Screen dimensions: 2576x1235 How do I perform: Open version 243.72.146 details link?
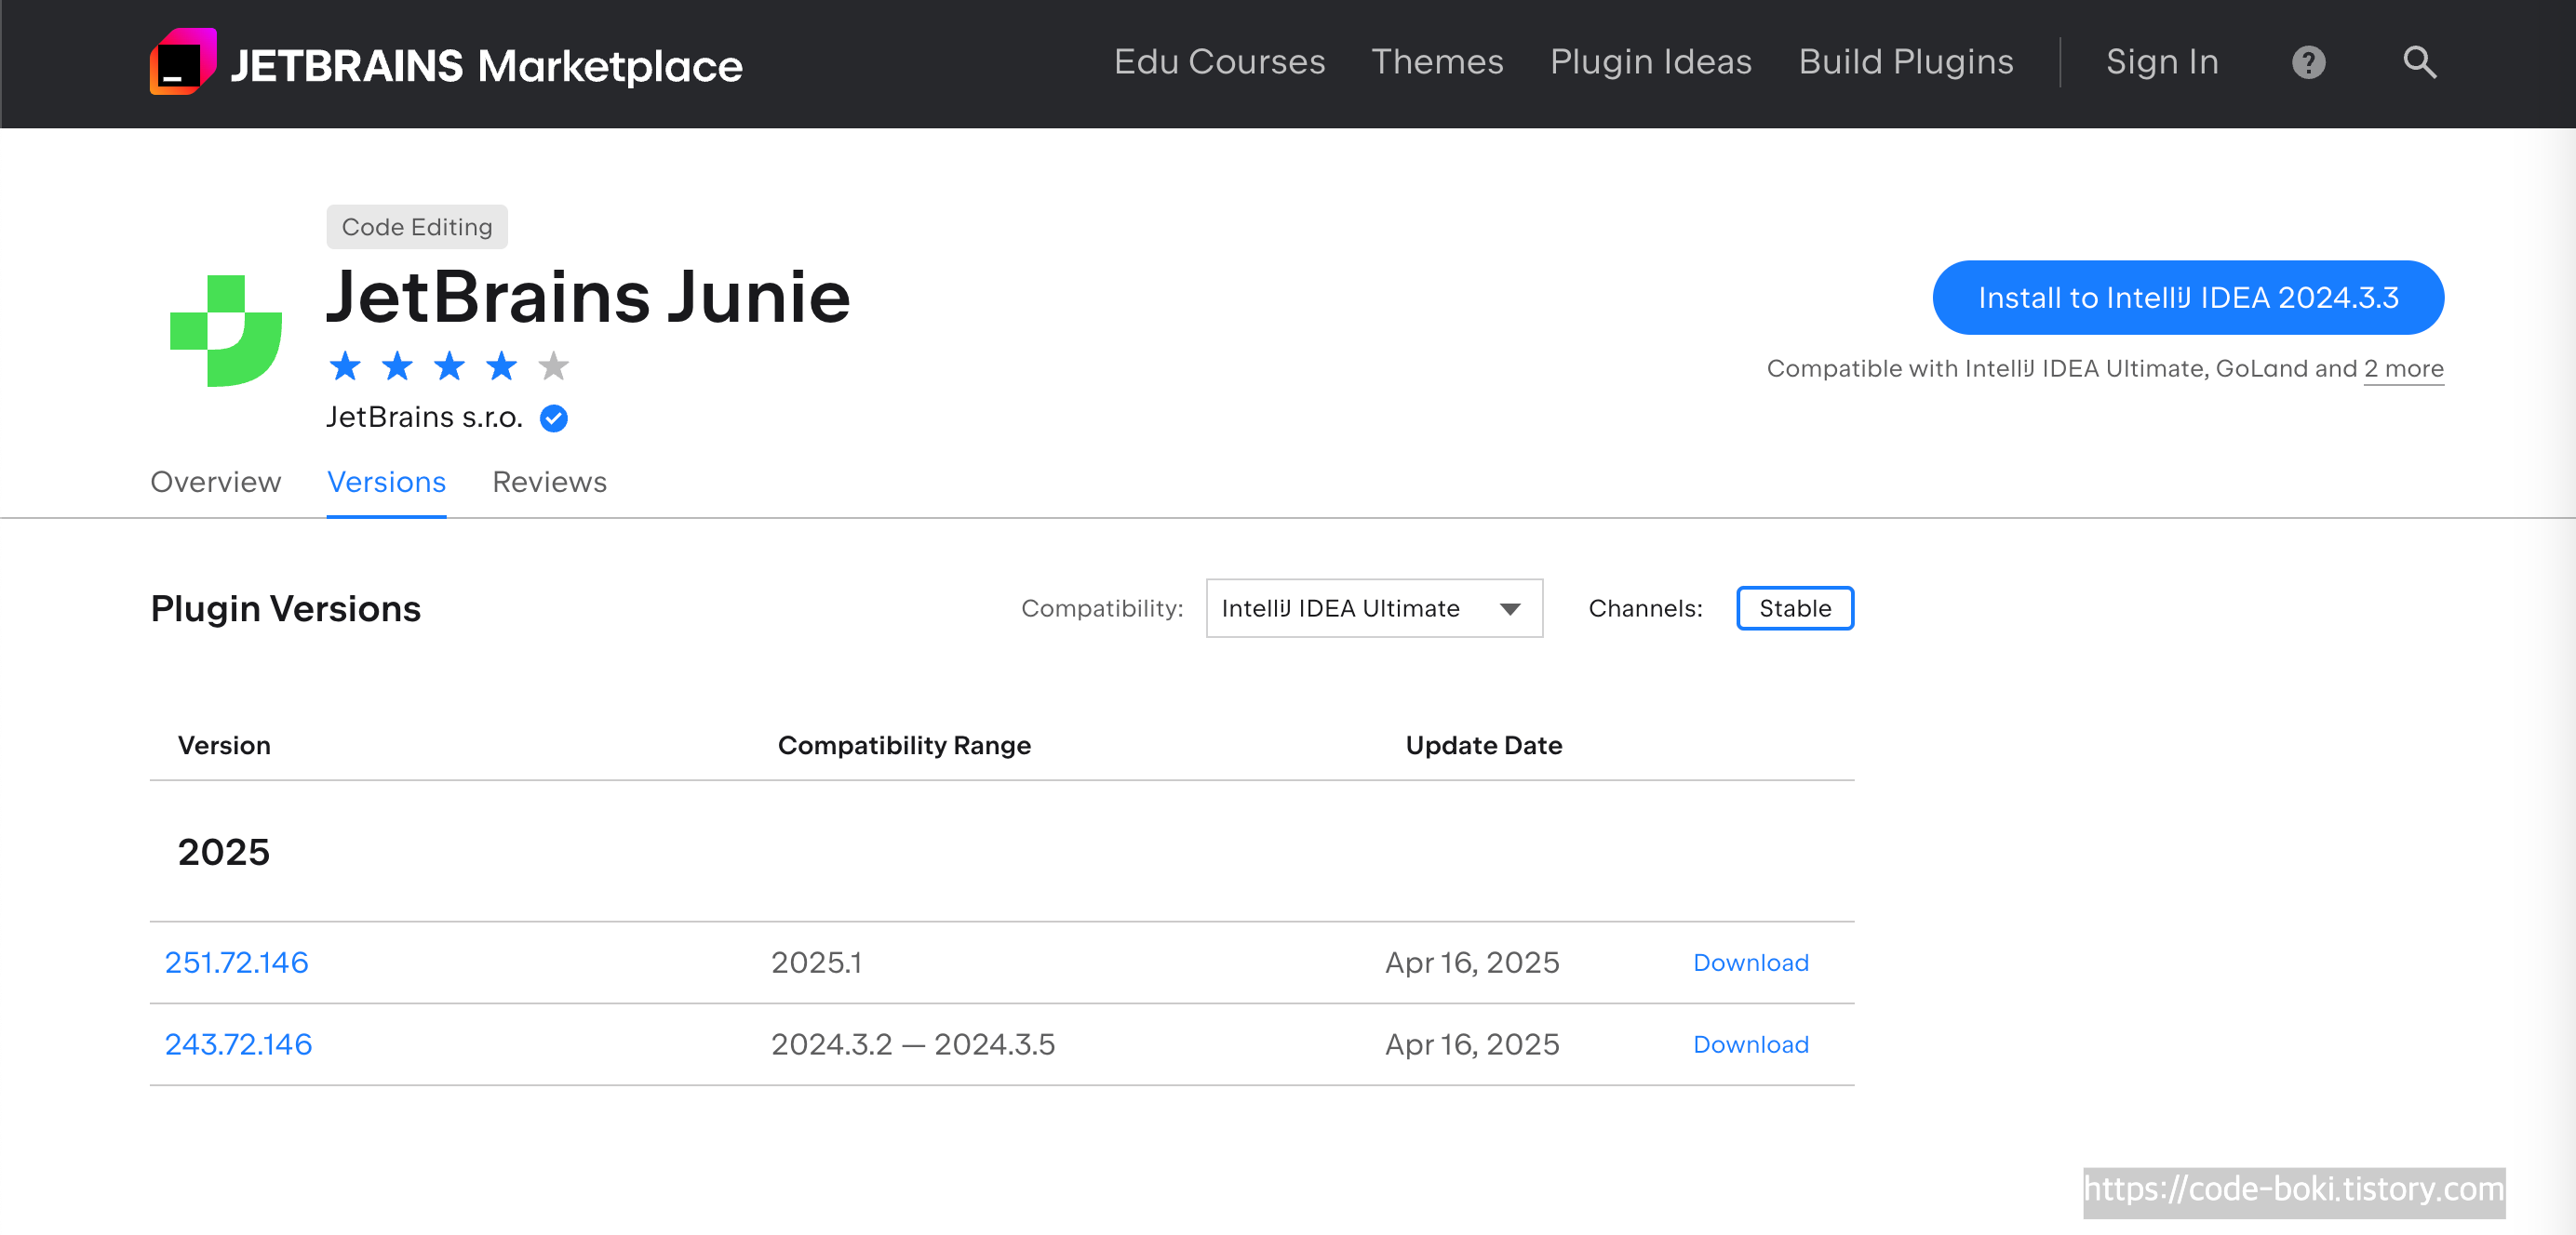tap(238, 1043)
